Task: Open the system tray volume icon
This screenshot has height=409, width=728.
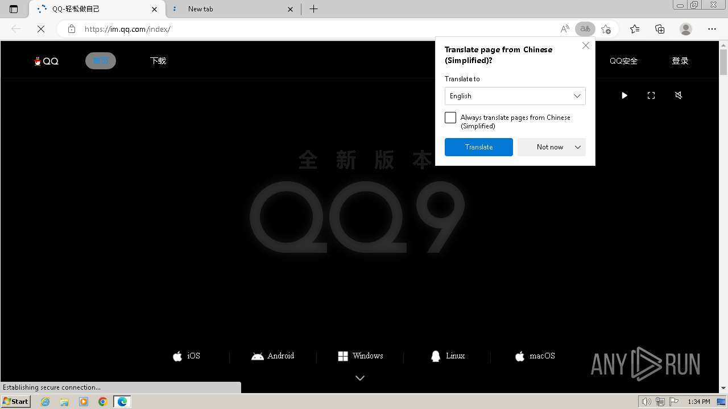Action: point(647,402)
